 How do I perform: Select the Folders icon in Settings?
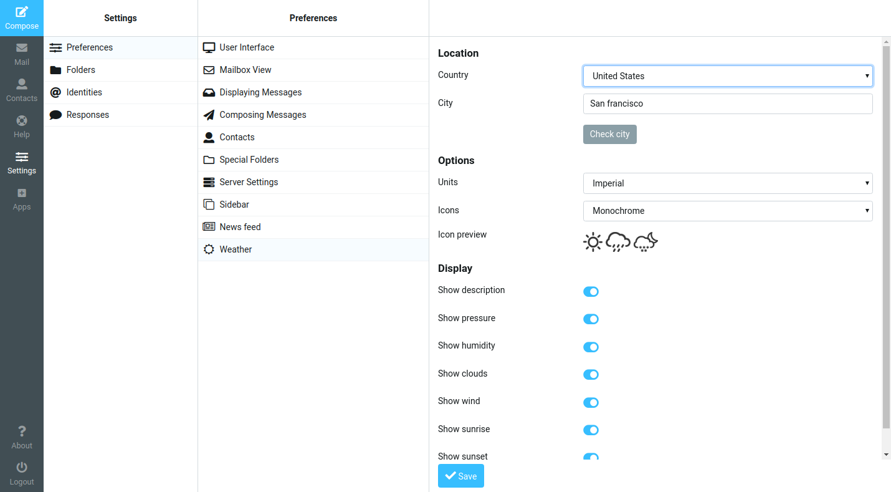click(55, 70)
